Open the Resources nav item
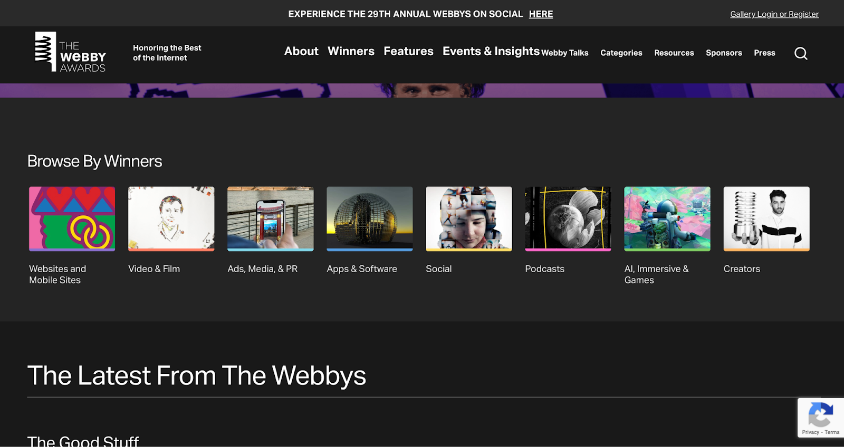This screenshot has width=844, height=447. click(x=674, y=53)
